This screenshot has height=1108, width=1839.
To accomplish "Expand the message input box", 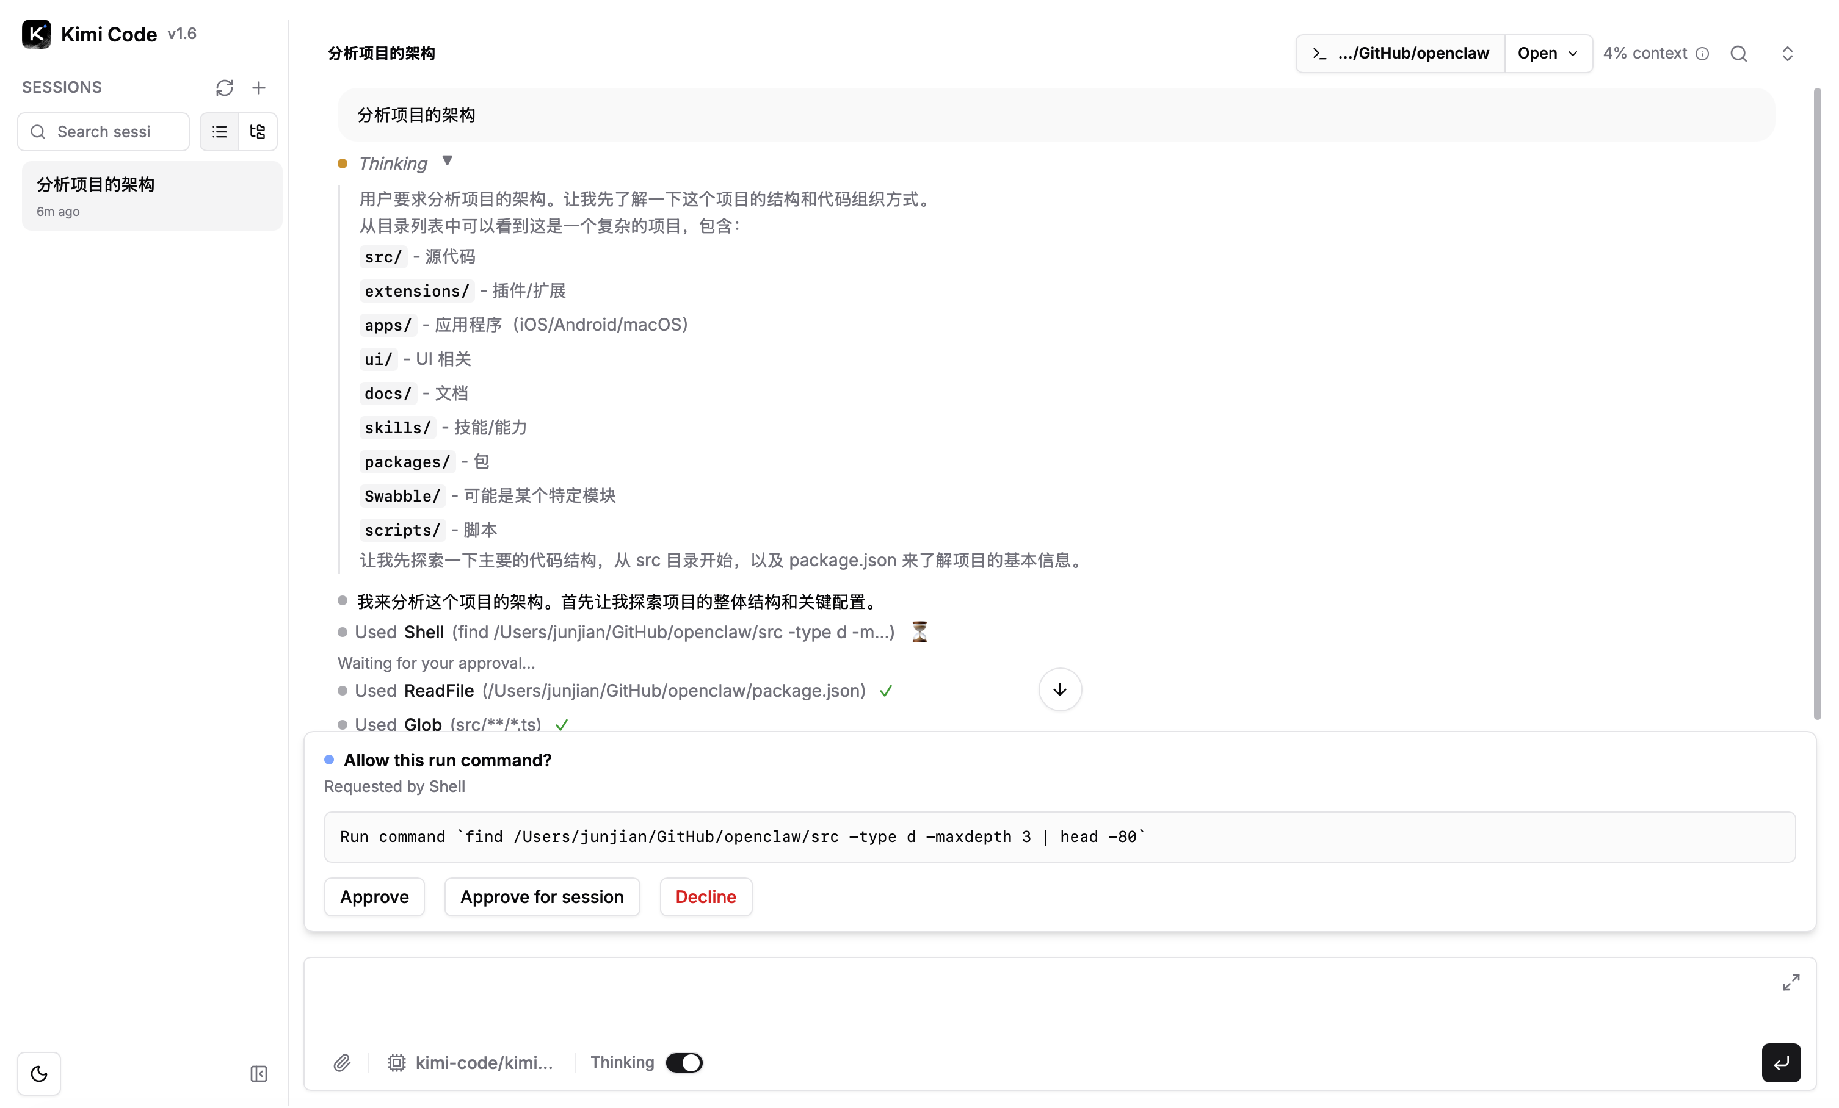I will pyautogui.click(x=1791, y=982).
